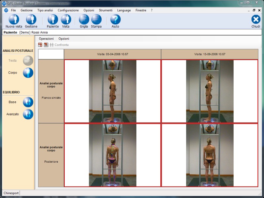Select the 13-09-2006 Posteriore photo

coord(210,155)
